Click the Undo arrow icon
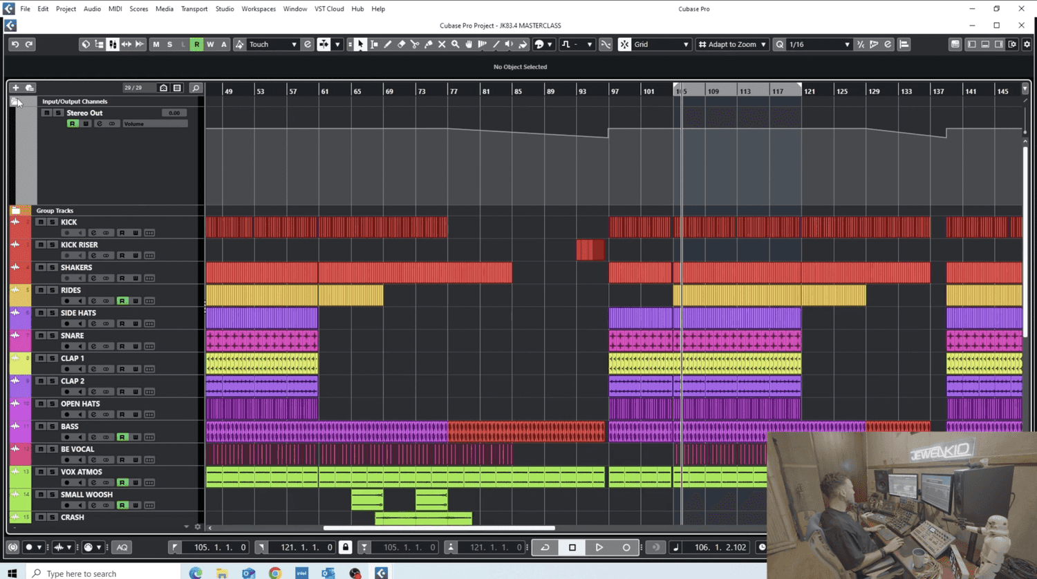Image resolution: width=1037 pixels, height=579 pixels. click(15, 44)
